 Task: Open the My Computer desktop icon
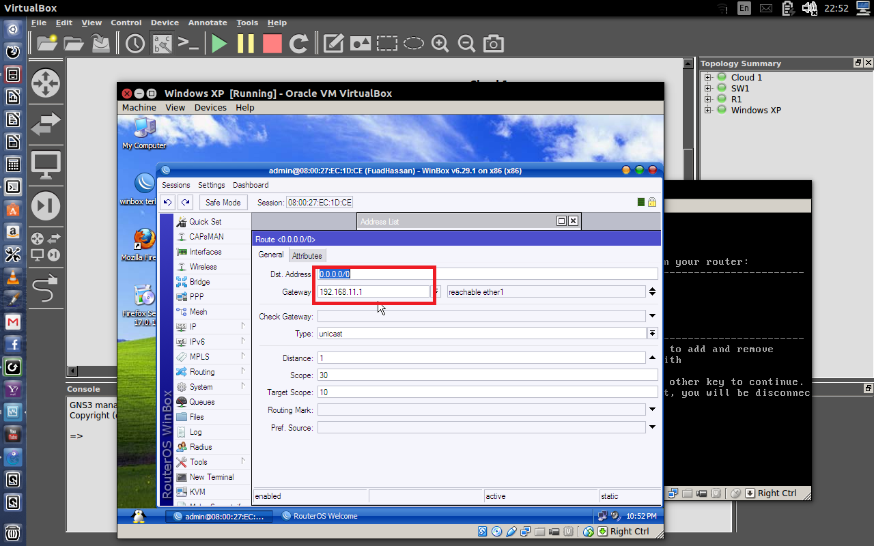144,133
